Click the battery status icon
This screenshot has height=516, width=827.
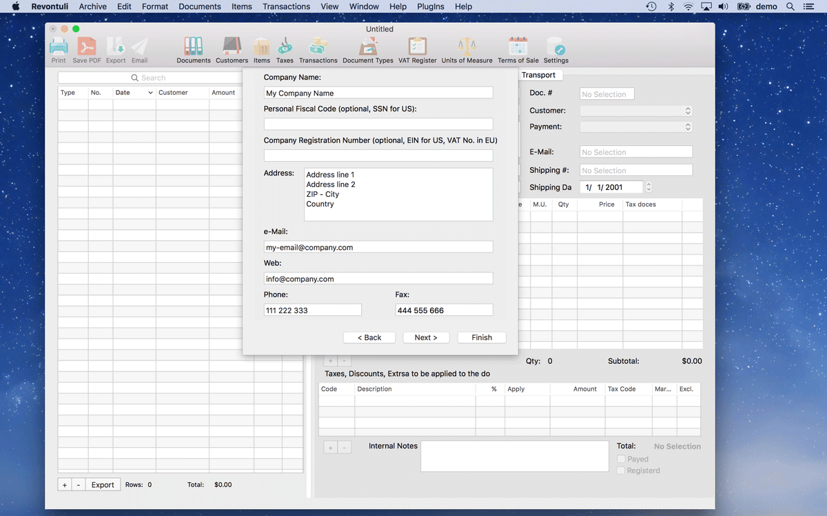[744, 6]
